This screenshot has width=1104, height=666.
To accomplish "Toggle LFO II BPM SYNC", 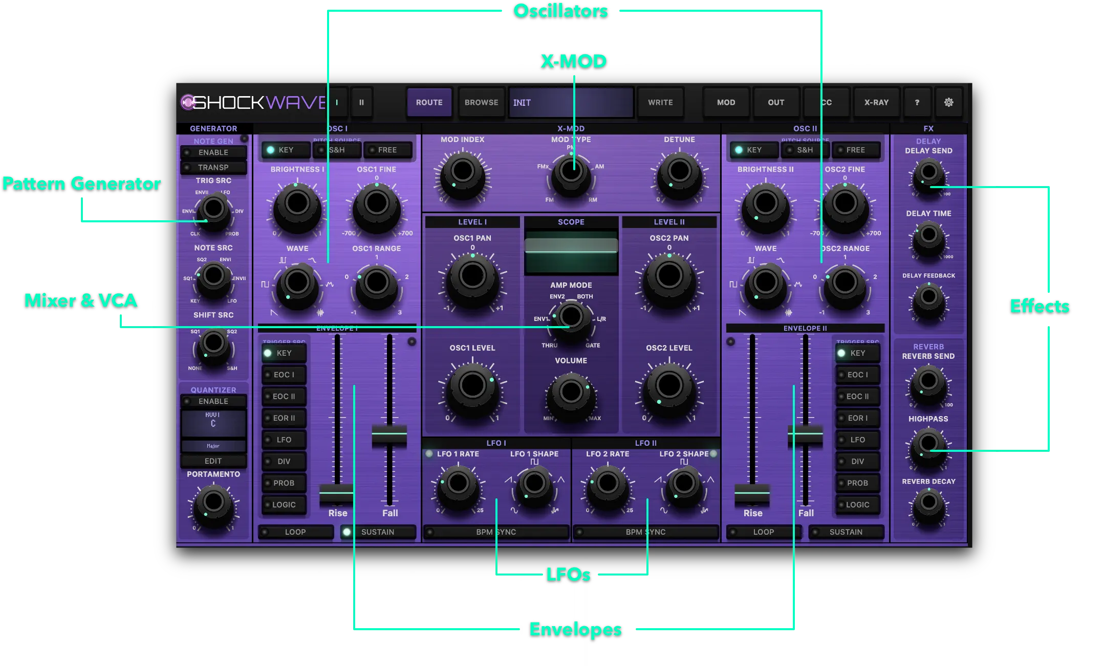I will (646, 532).
